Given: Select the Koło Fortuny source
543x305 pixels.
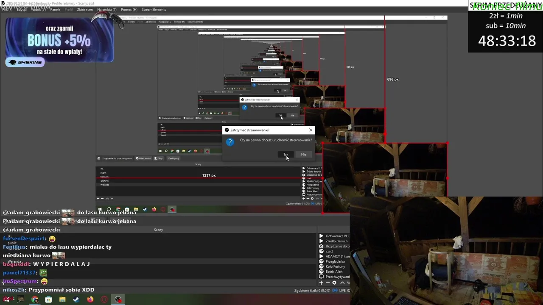Looking at the screenshot, I should tap(335, 266).
